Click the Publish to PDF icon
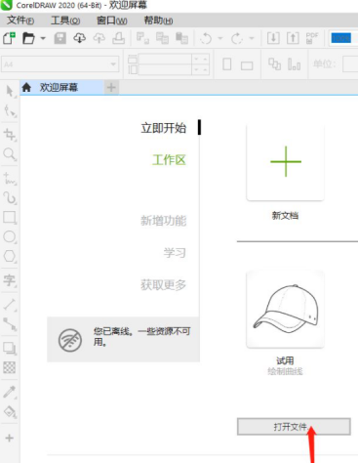Screen dimensions: 358x463 coord(312,38)
